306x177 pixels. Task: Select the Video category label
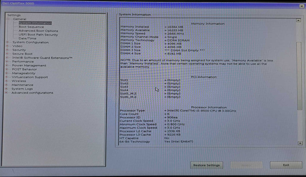tap(17, 46)
